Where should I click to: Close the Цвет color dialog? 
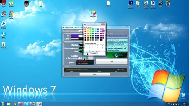(x=103, y=24)
